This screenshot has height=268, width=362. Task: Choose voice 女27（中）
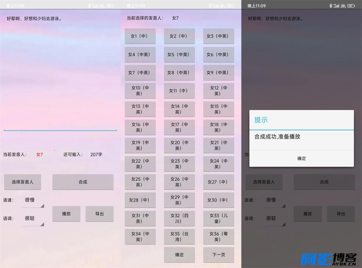pyautogui.click(x=219, y=182)
